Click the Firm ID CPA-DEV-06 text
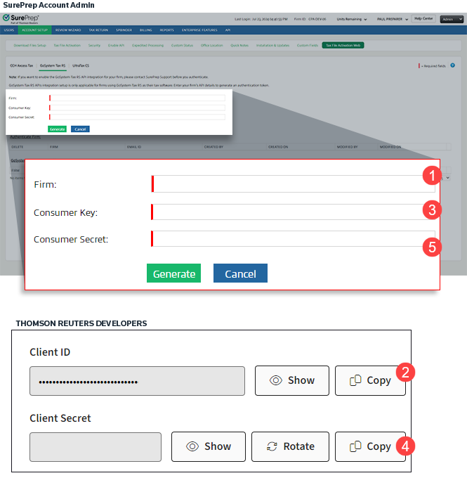This screenshot has height=478, width=467. (310, 19)
